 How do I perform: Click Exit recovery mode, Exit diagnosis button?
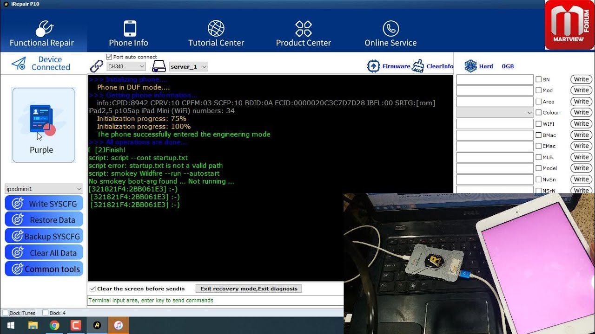(x=249, y=289)
